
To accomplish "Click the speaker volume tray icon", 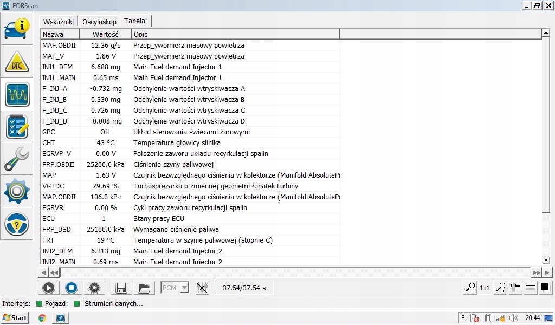I will [x=514, y=318].
